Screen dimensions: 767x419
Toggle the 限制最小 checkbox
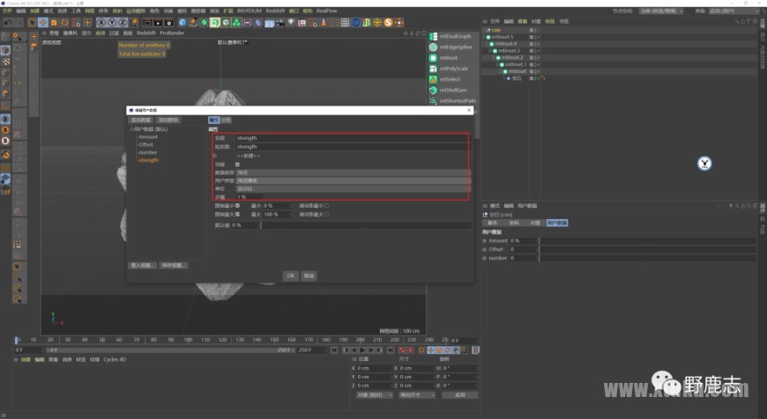pyautogui.click(x=238, y=206)
